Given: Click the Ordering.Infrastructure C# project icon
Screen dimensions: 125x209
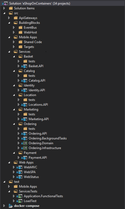Looking at the screenshot, I should pos(24,148).
